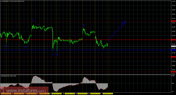
Task: Open the #AAPL M15 chart title dropdown triangle
Action: click(1, 1)
